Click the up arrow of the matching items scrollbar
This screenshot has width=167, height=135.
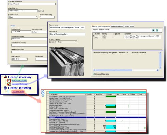tap(160, 53)
